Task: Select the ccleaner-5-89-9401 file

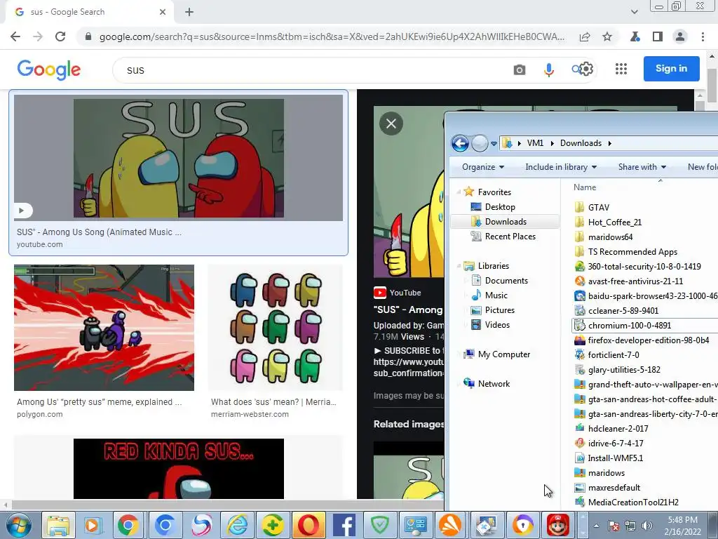Action: (x=623, y=311)
